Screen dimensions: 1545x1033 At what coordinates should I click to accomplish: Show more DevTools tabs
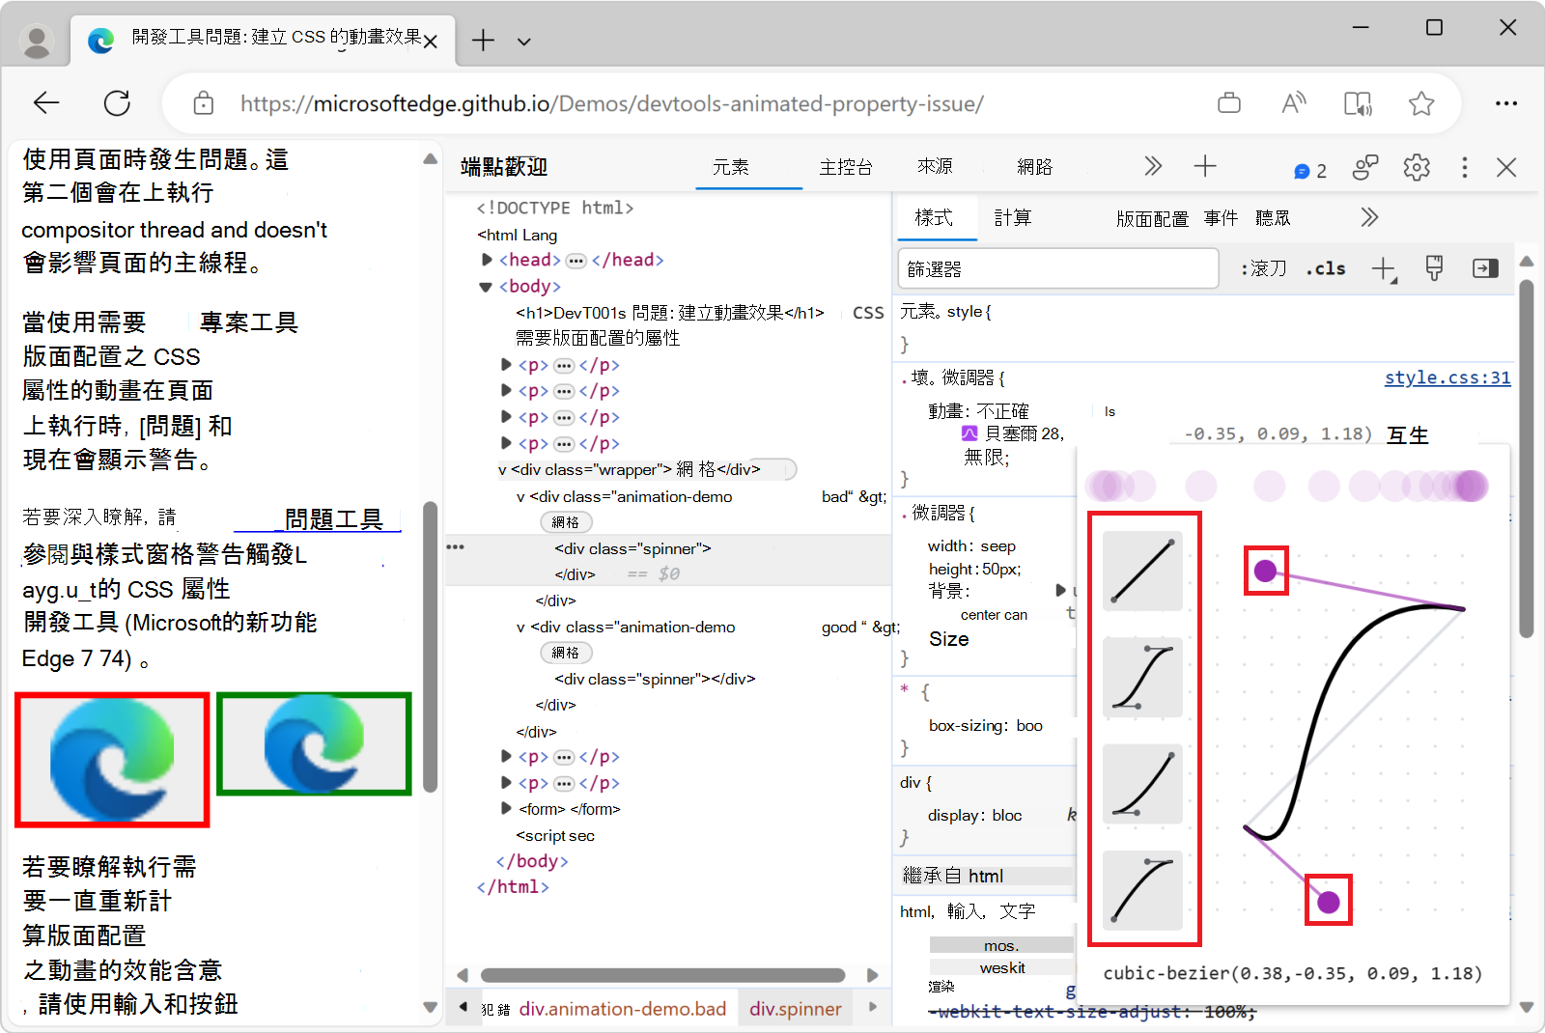click(1153, 167)
